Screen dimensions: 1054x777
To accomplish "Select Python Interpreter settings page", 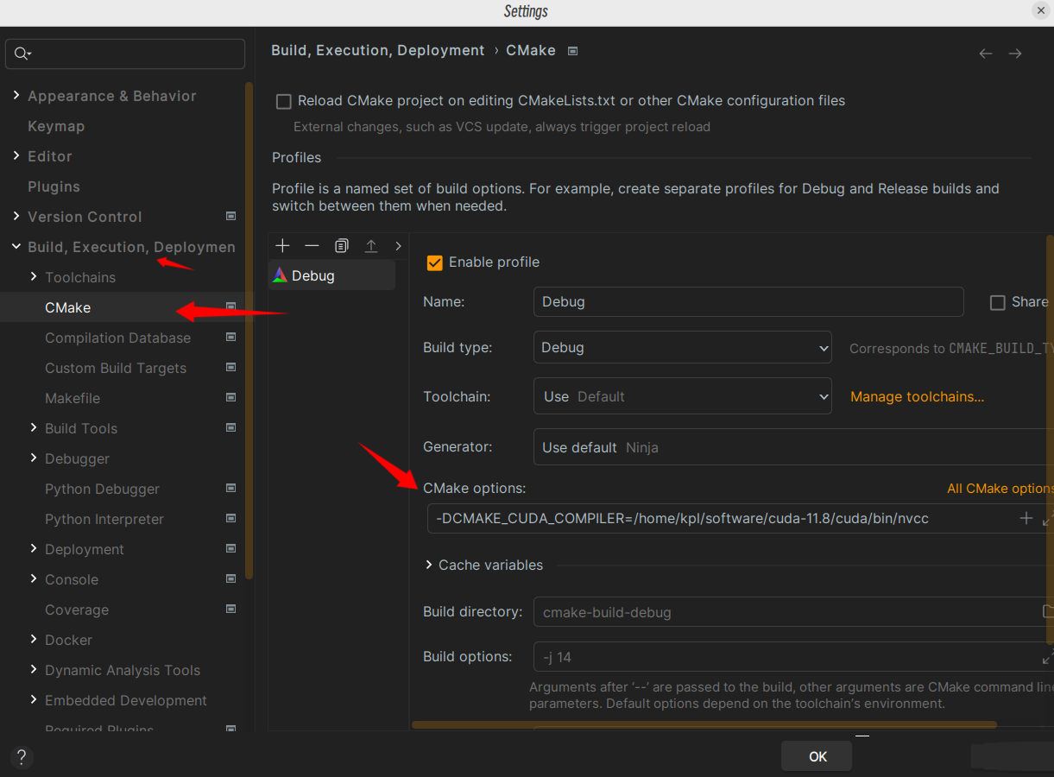I will [104, 519].
